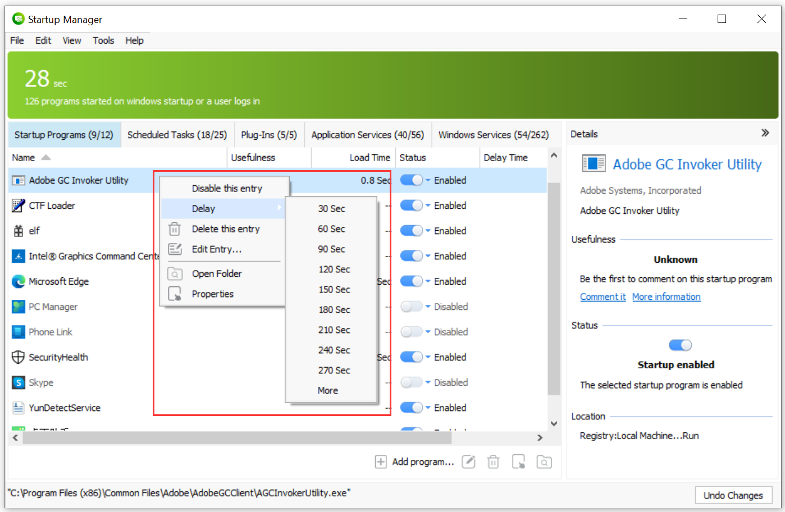Switch to the Windows Services tab

click(494, 134)
